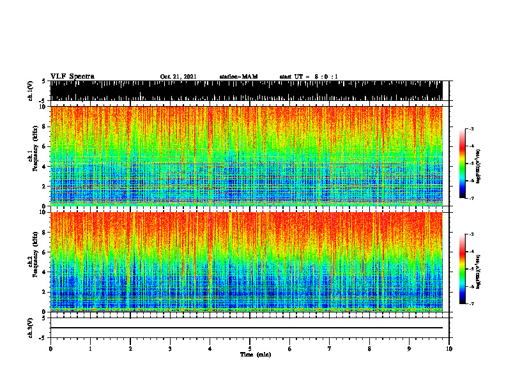Image resolution: width=506 pixels, height=391 pixels.
Task: Click the "ch.1(V)" axis label
Action: (30, 91)
